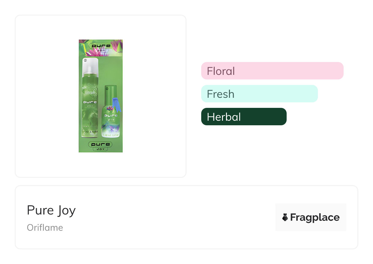Click the Fragplace wordmark text

click(315, 218)
